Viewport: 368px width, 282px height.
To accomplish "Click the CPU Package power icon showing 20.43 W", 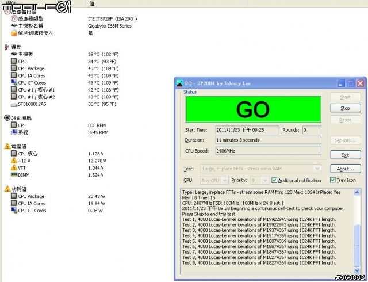I will click(x=14, y=196).
